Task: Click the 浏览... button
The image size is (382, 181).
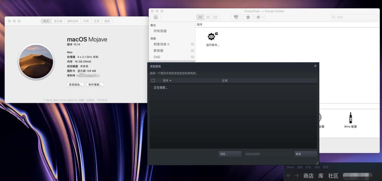Action: (x=230, y=154)
